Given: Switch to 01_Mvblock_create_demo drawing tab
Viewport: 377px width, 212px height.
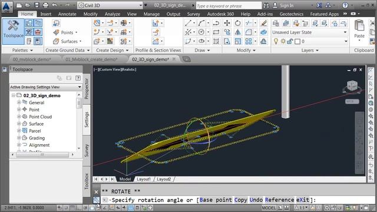Looking at the screenshot, I should point(91,59).
